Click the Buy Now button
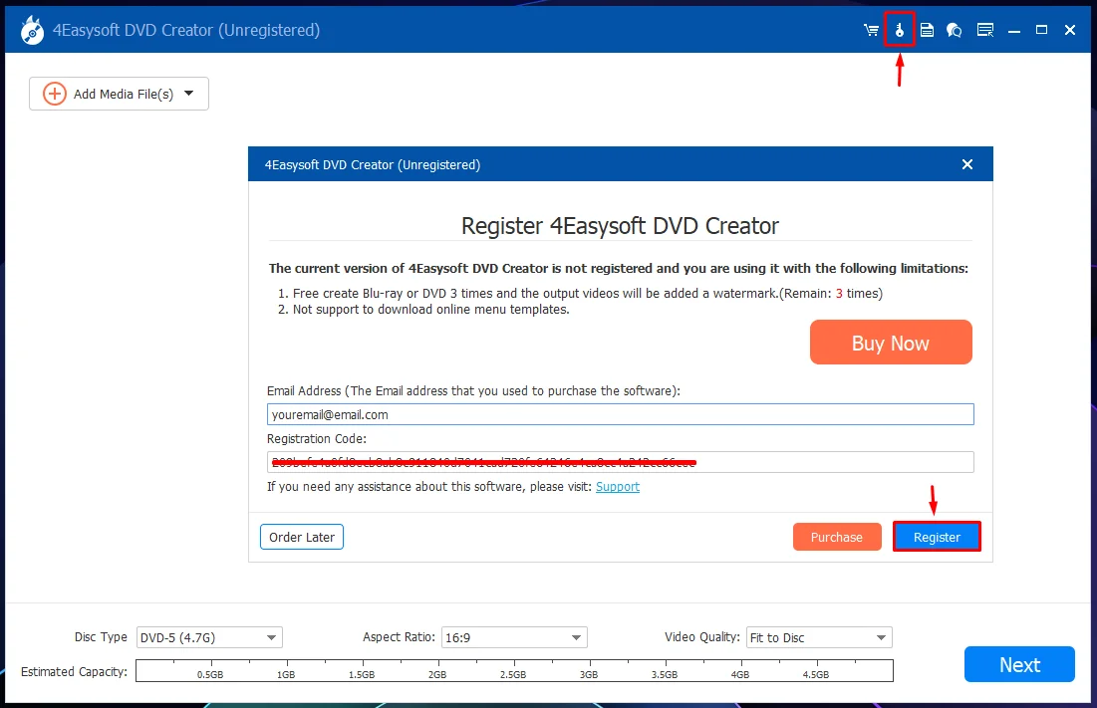 [891, 343]
